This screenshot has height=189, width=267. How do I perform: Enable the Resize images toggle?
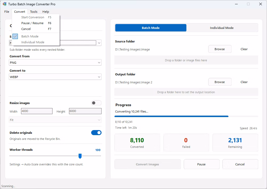tap(96, 103)
